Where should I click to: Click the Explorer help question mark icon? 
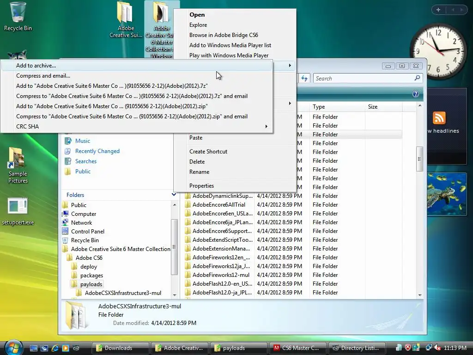(x=415, y=94)
